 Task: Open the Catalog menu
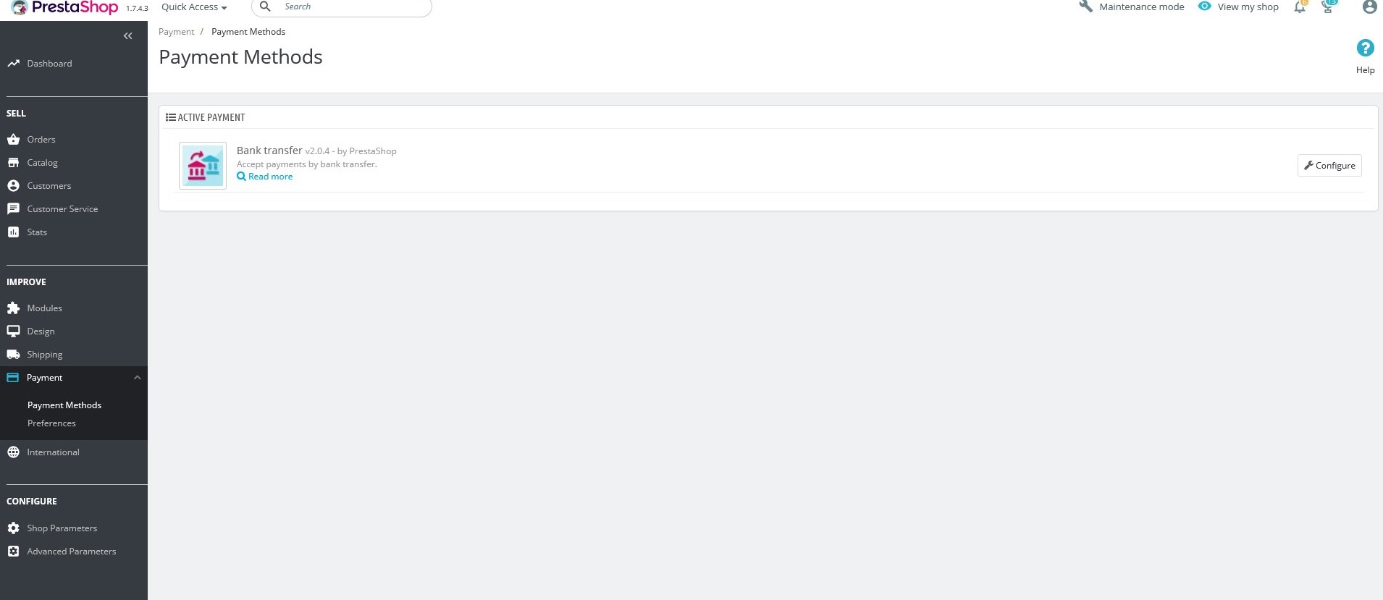(42, 163)
